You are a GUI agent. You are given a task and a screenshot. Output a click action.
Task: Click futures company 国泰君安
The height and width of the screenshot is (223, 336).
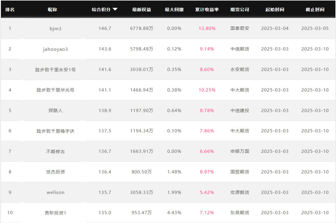pyautogui.click(x=240, y=28)
